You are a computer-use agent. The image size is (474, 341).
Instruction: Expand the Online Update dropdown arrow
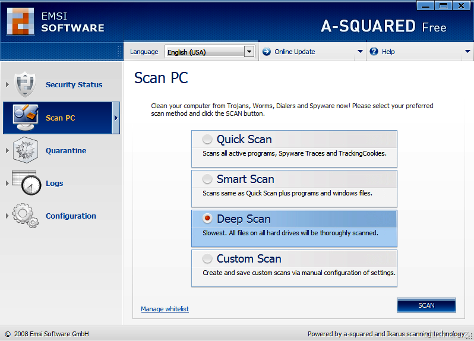[360, 52]
